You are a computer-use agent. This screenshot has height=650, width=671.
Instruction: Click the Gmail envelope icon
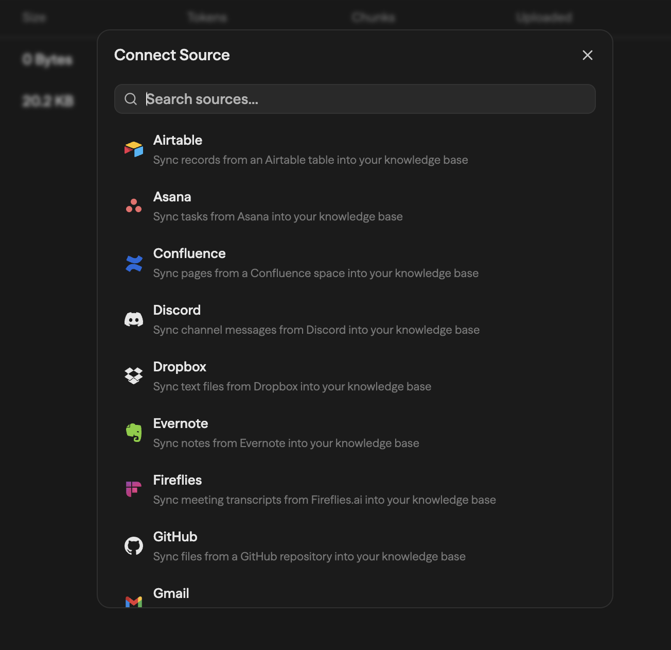(x=134, y=601)
